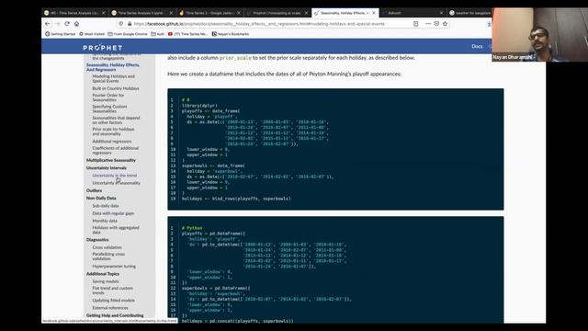Open the Auth bookmark folder
This screenshot has height=331, width=588.
coord(157,34)
